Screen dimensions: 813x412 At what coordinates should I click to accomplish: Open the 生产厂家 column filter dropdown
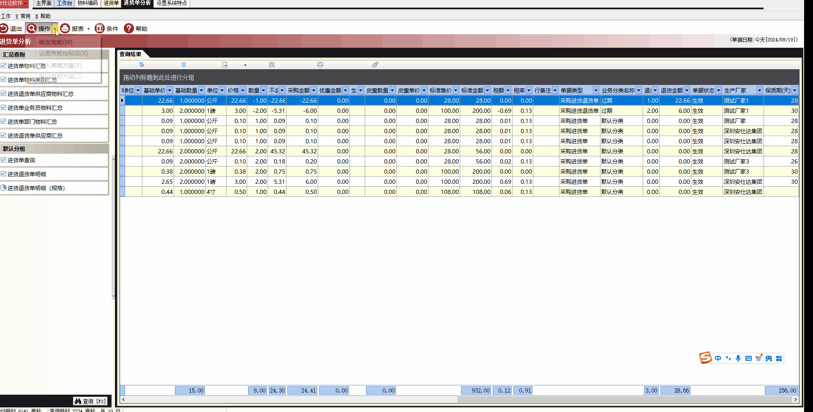[x=759, y=90]
